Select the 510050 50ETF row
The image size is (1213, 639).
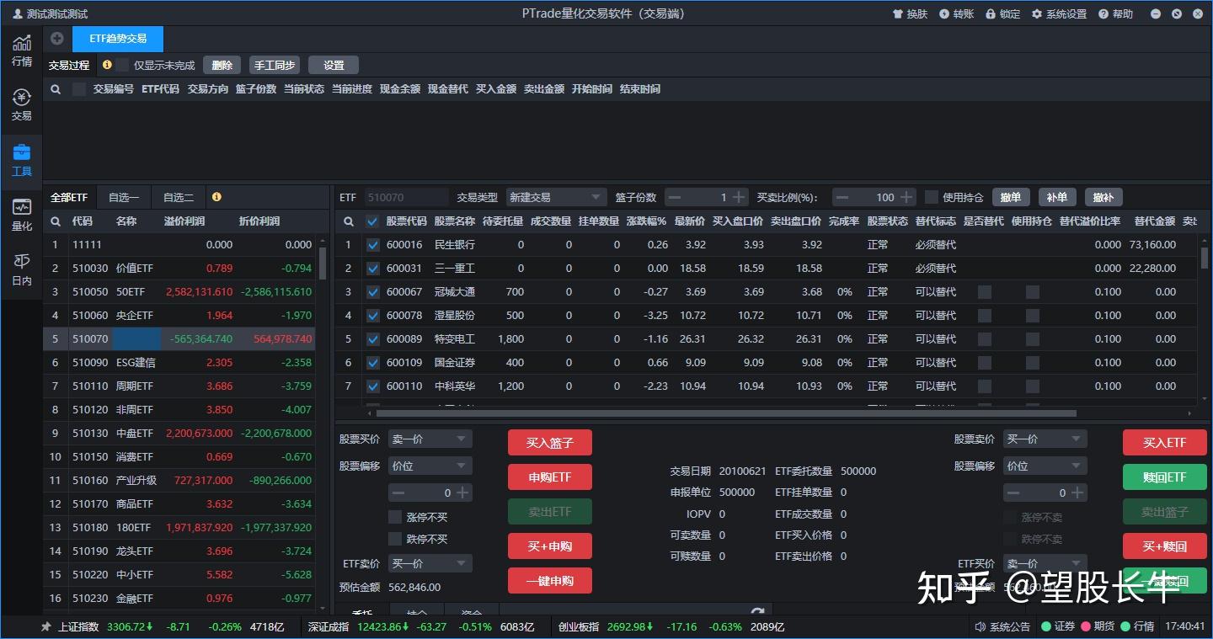[179, 292]
